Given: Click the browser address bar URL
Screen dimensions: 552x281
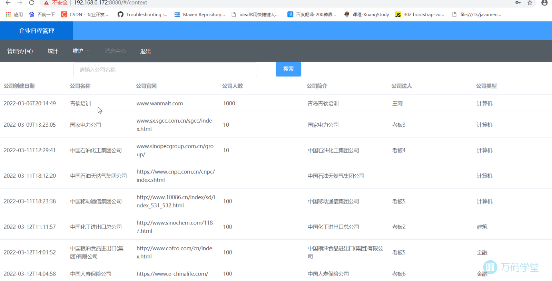Looking at the screenshot, I should (x=110, y=3).
